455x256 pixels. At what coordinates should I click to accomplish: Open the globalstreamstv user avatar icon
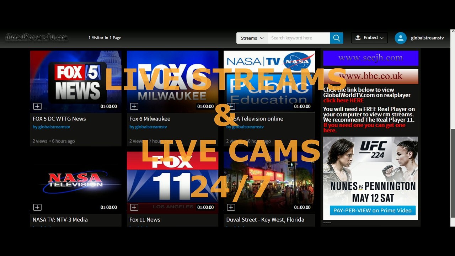pyautogui.click(x=401, y=38)
